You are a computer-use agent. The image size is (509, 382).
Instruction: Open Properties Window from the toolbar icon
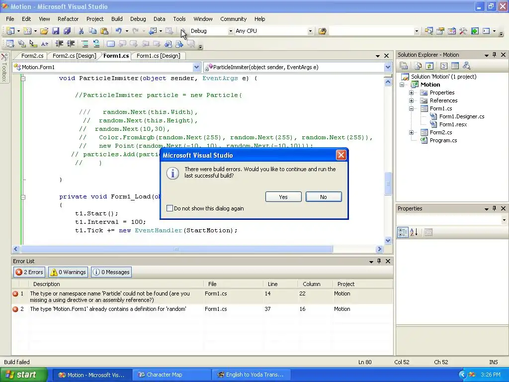[440, 31]
